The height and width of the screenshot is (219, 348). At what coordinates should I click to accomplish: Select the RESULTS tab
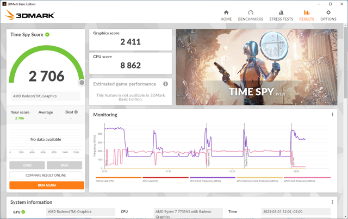point(307,16)
